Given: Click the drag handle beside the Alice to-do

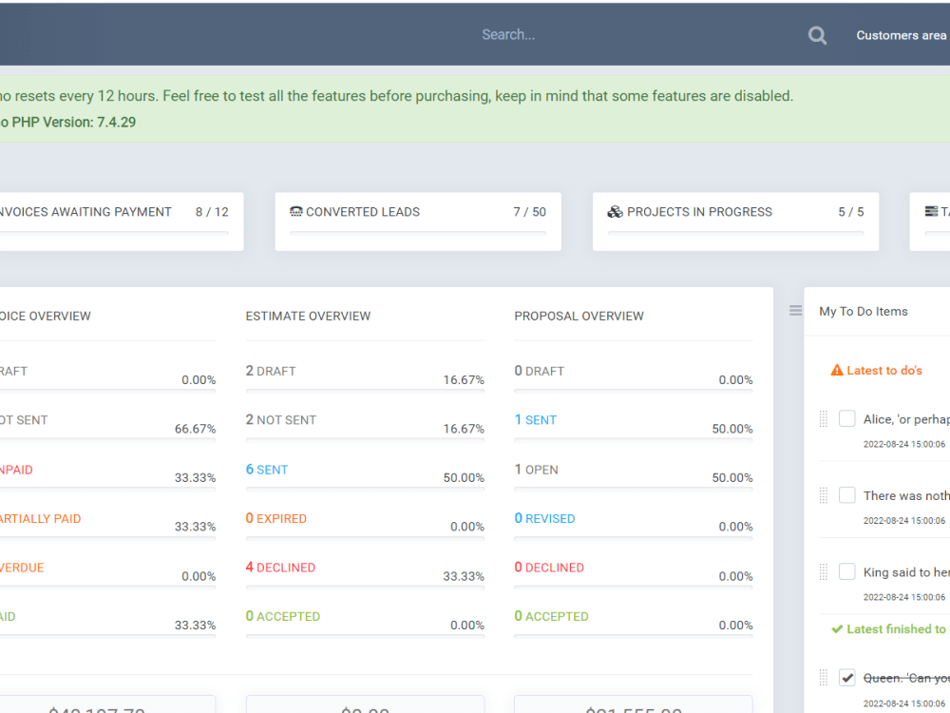Looking at the screenshot, I should [823, 418].
